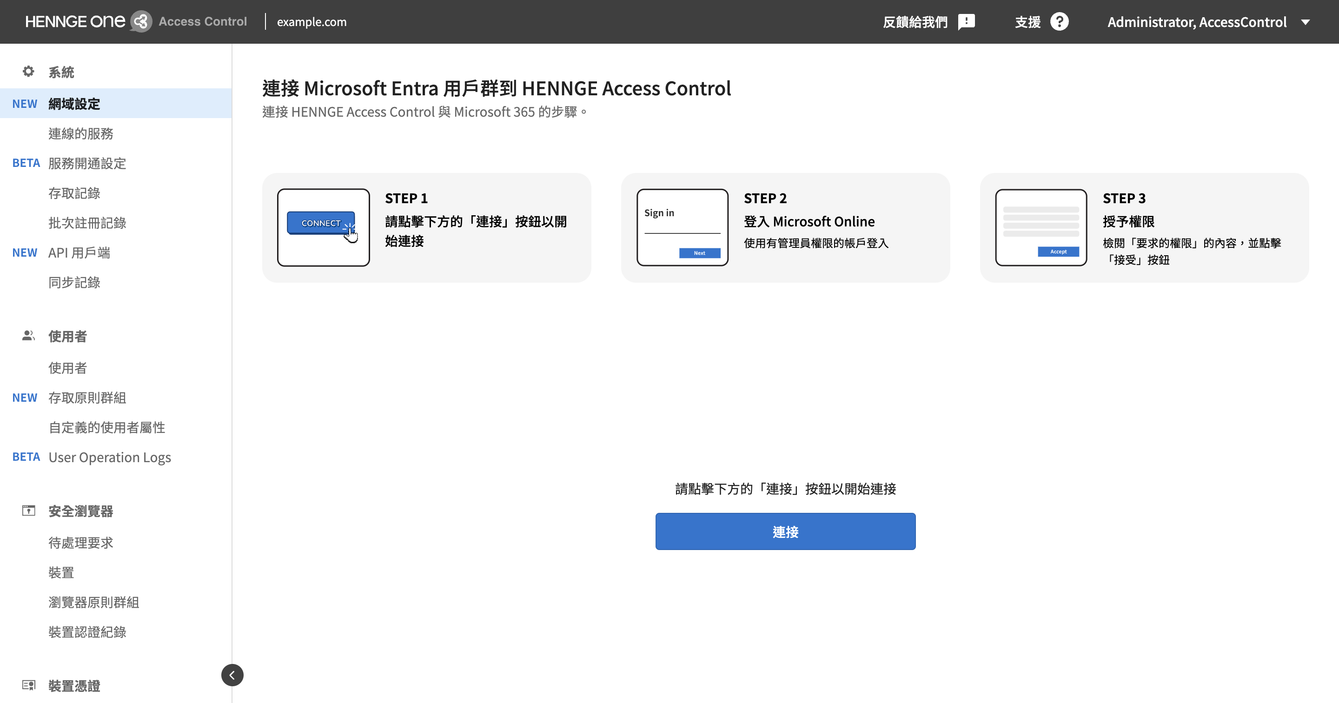Open 網域設定 in the sidebar

click(x=116, y=104)
